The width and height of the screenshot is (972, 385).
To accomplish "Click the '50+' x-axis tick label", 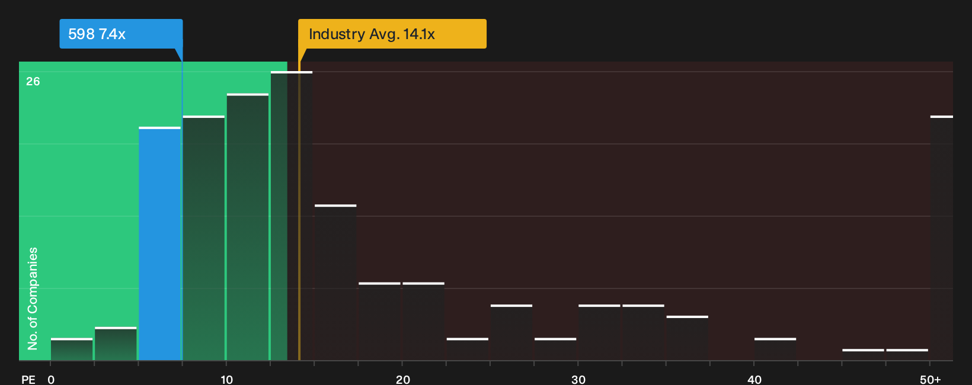I will 931,379.
